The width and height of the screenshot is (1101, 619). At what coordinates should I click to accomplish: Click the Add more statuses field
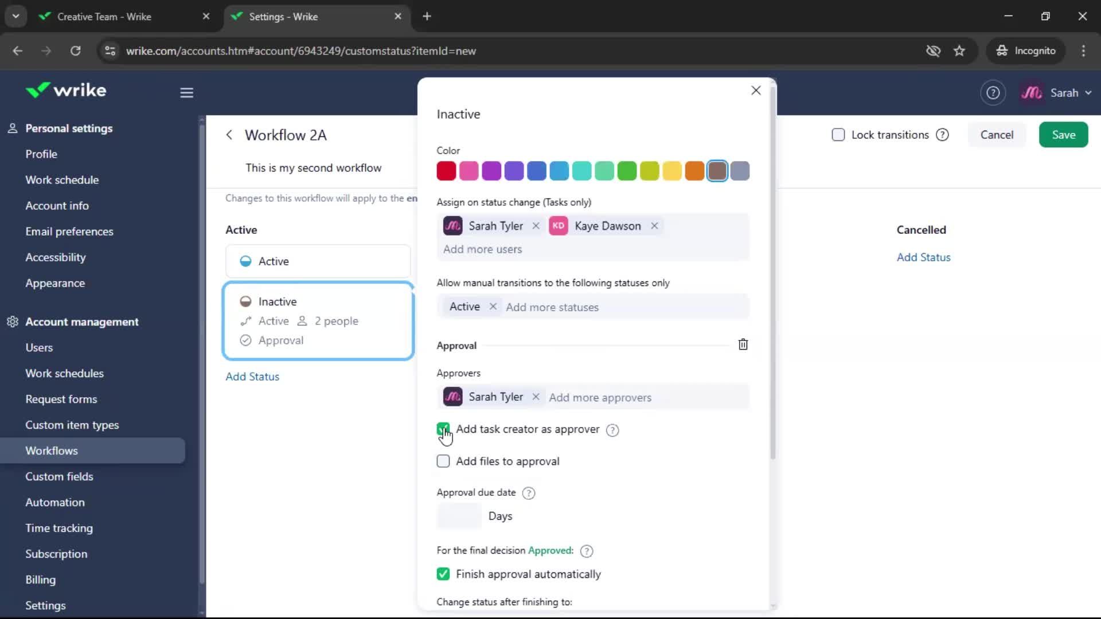(552, 307)
